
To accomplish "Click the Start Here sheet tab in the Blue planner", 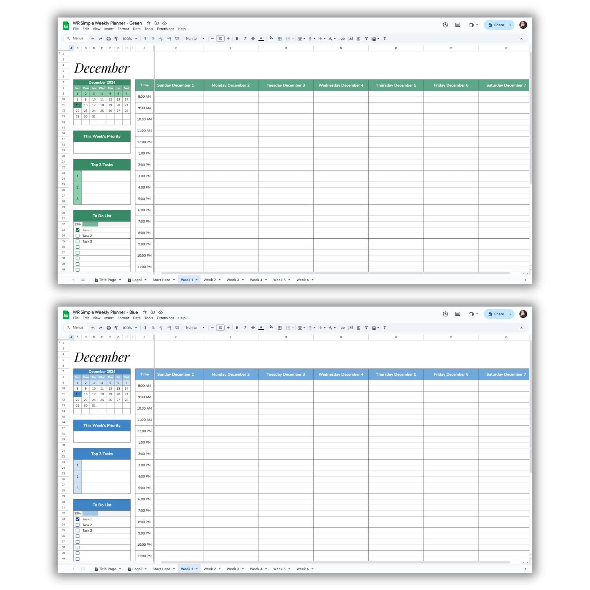I will pos(161,569).
